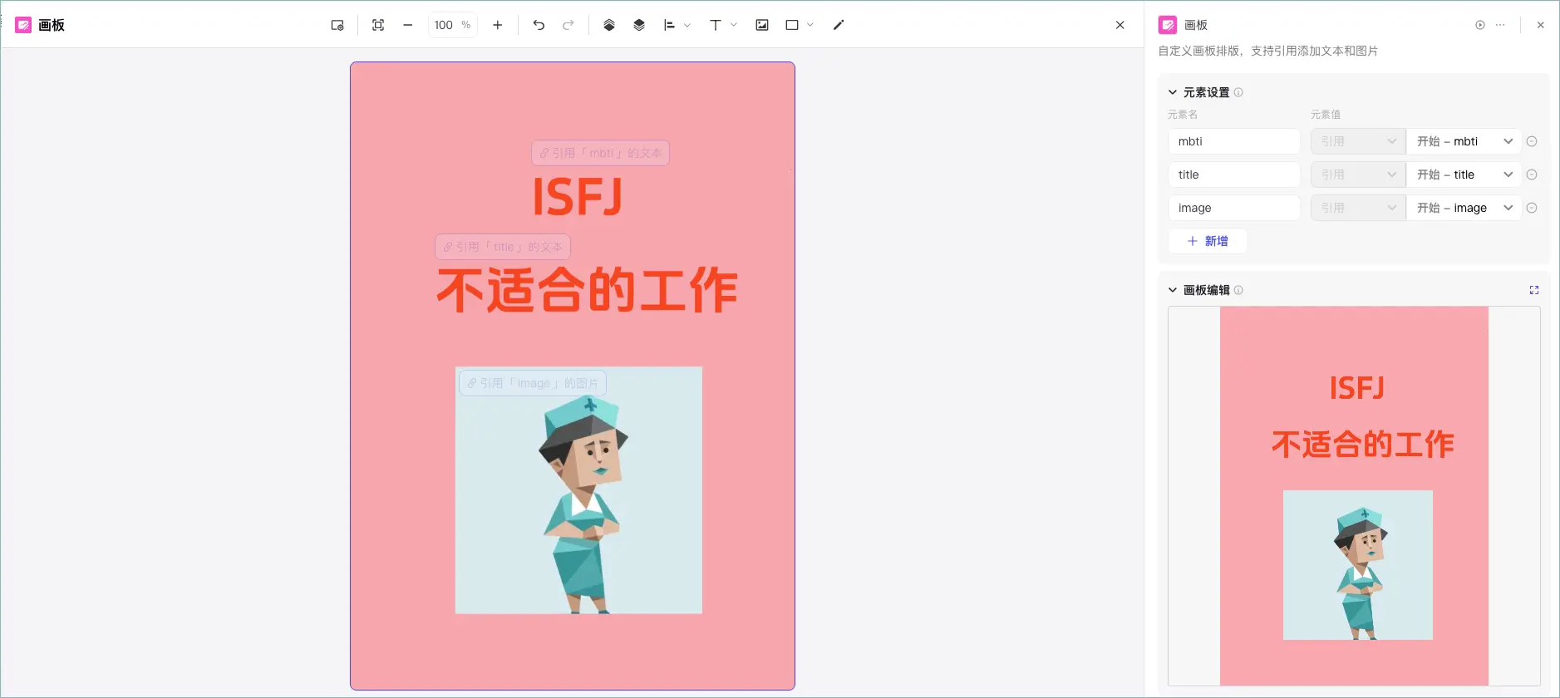1560x698 pixels.
Task: Collapse the 元素设置 section
Action: point(1173,92)
